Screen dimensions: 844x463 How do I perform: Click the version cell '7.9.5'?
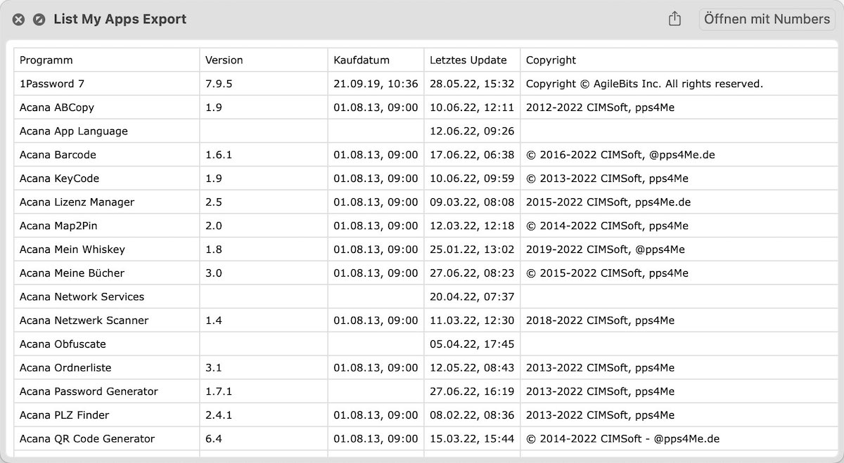tap(264, 84)
